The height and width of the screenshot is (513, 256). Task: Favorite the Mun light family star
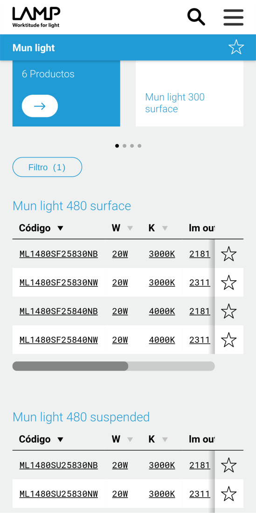pyautogui.click(x=236, y=47)
